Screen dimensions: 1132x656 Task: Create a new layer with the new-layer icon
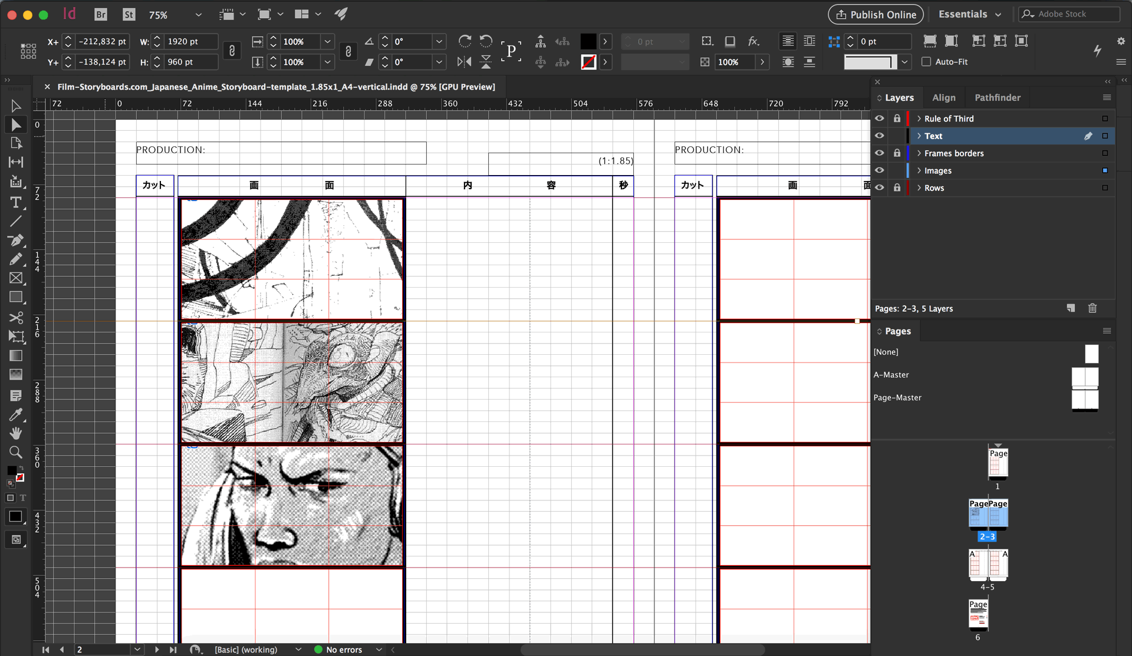pyautogui.click(x=1071, y=308)
